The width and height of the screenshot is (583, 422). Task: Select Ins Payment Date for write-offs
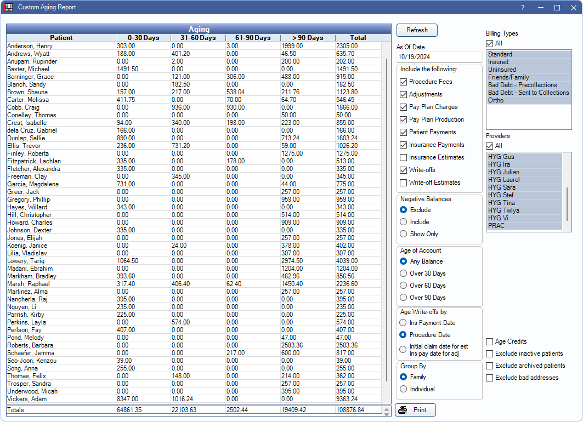point(404,323)
